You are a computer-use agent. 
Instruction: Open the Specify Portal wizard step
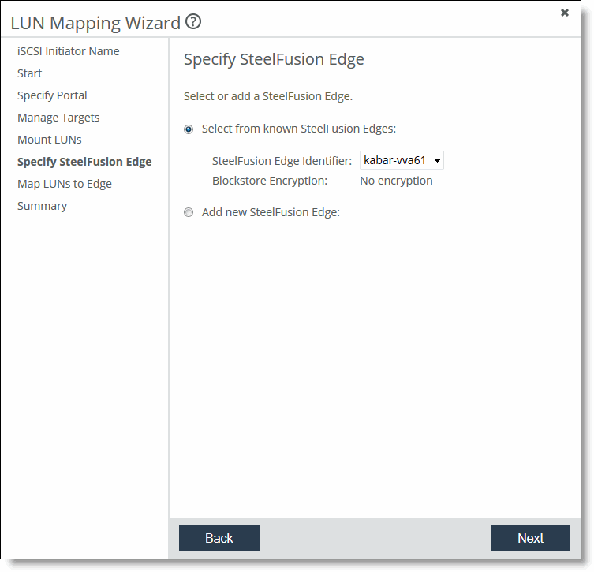(52, 95)
